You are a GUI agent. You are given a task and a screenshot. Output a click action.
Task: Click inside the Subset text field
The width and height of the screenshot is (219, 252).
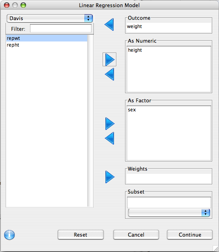(x=169, y=202)
